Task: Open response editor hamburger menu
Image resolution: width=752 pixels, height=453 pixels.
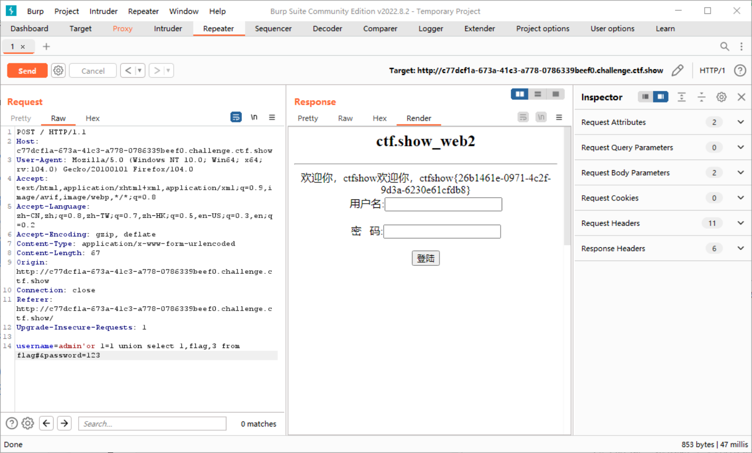Action: pyautogui.click(x=559, y=117)
